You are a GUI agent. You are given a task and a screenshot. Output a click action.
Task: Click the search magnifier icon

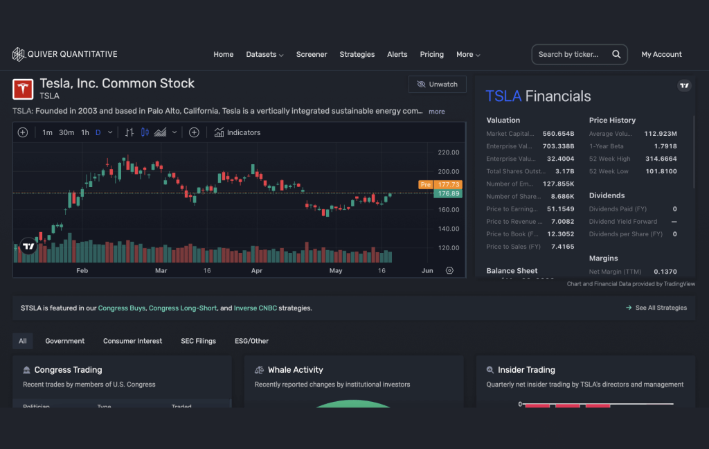click(x=616, y=54)
